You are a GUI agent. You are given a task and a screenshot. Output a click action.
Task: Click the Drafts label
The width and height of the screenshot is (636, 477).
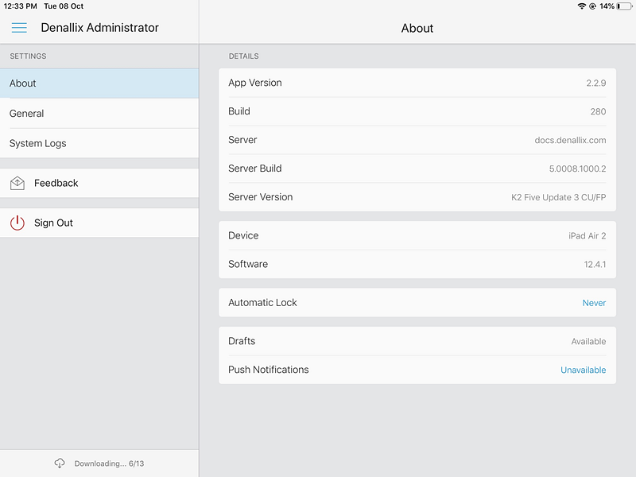[x=242, y=341]
